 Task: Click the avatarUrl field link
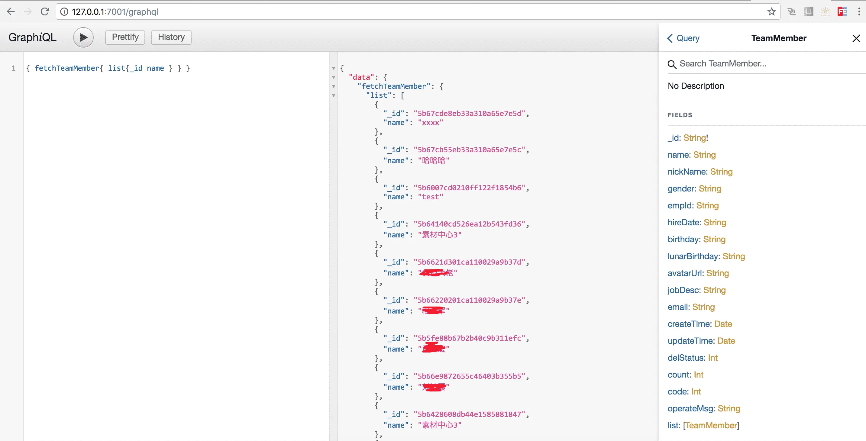[x=685, y=273]
